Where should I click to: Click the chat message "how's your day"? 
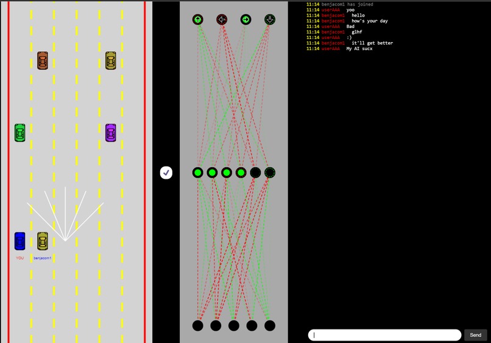click(x=370, y=21)
